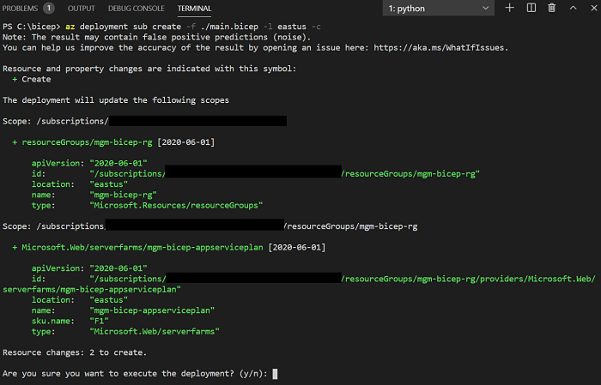Viewport: 601px width, 385px height.
Task: Click sku.name value "F1"
Action: 99,321
